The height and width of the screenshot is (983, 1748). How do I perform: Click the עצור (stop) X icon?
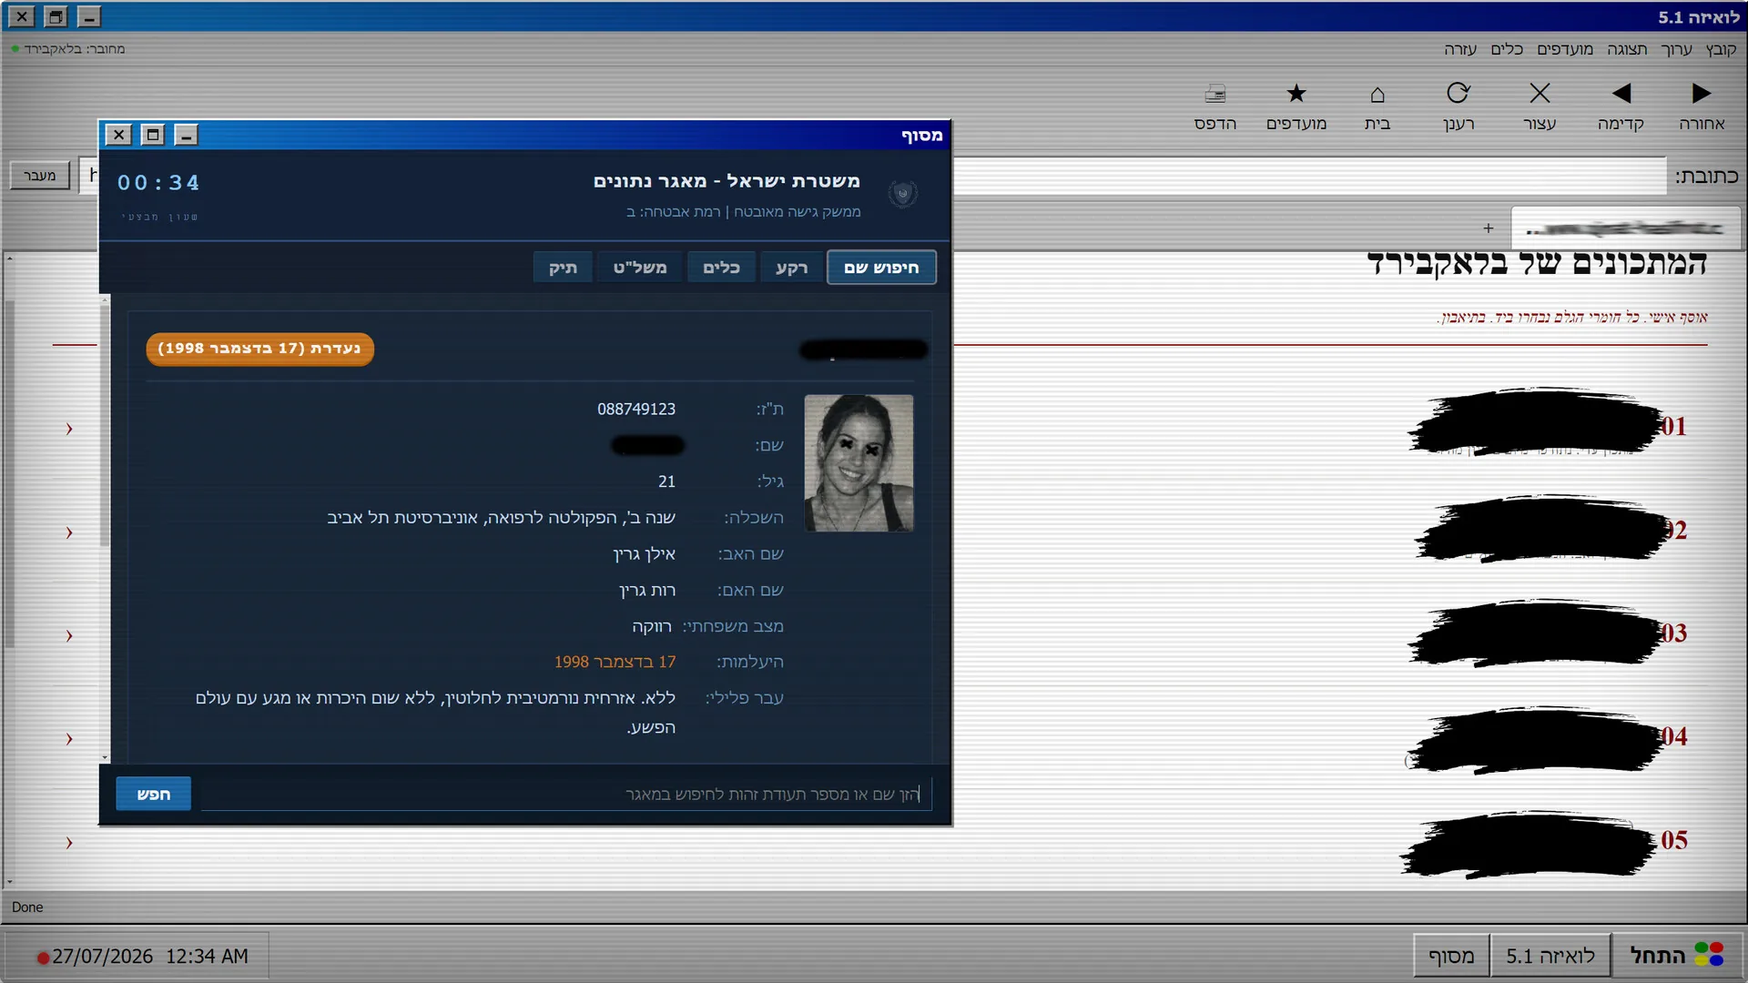pyautogui.click(x=1540, y=93)
